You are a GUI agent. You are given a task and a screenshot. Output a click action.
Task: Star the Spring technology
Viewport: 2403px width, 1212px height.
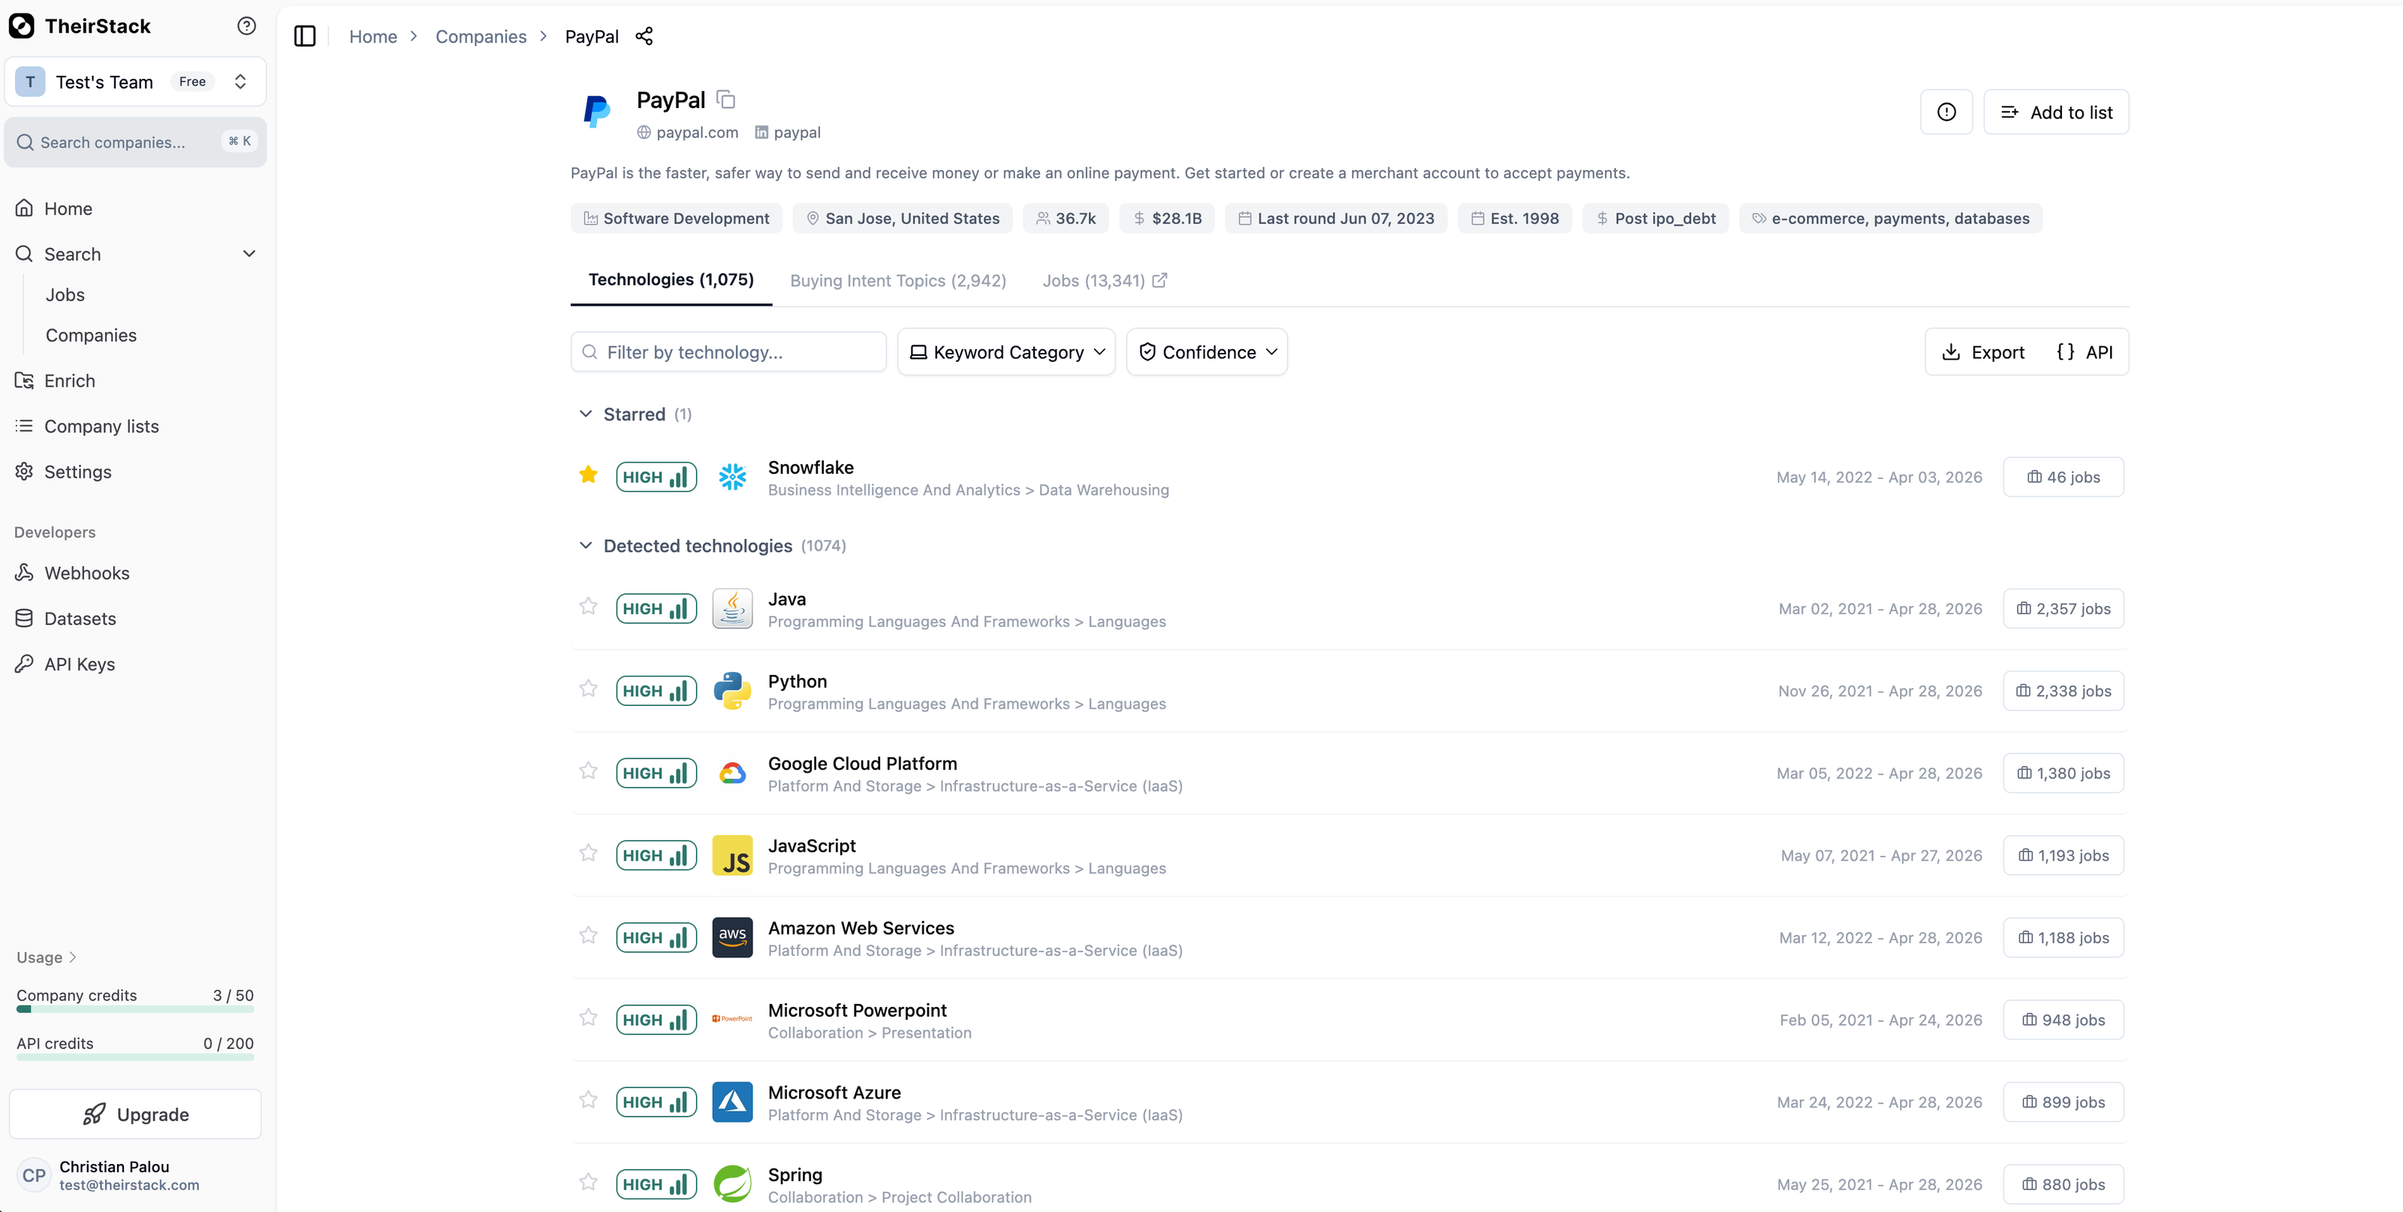pyautogui.click(x=588, y=1182)
